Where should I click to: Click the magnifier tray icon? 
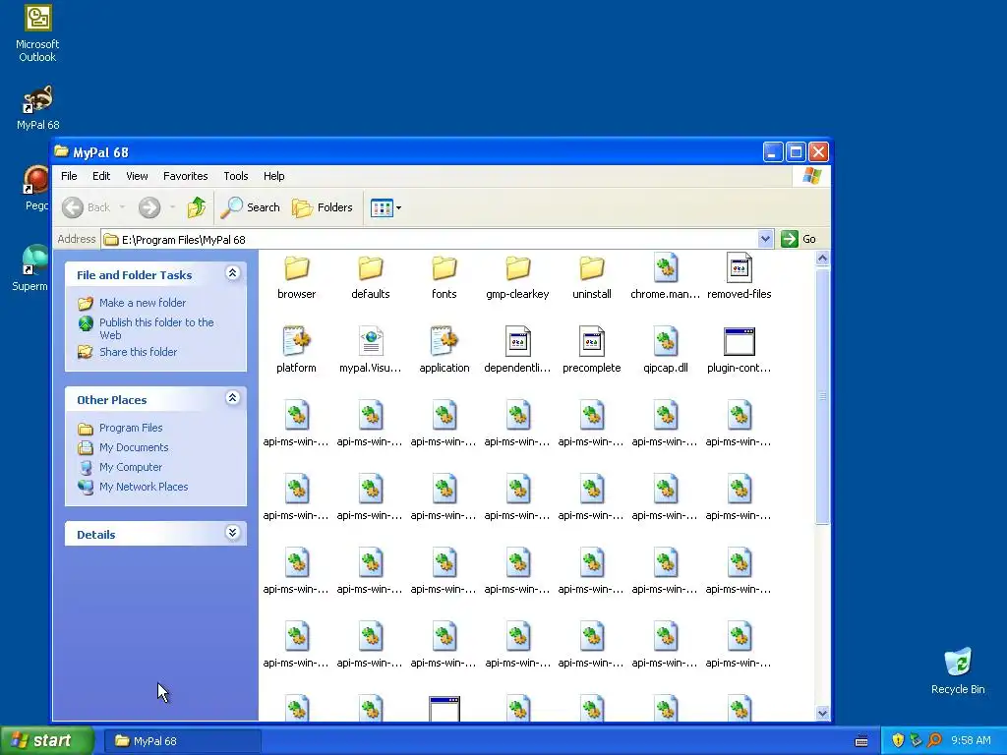point(934,740)
